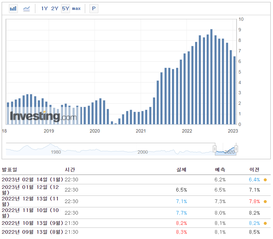Image resolution: width=273 pixels, height=239 pixels.
Task: Click revised-value dot beside 7.8%
Action: (265, 201)
